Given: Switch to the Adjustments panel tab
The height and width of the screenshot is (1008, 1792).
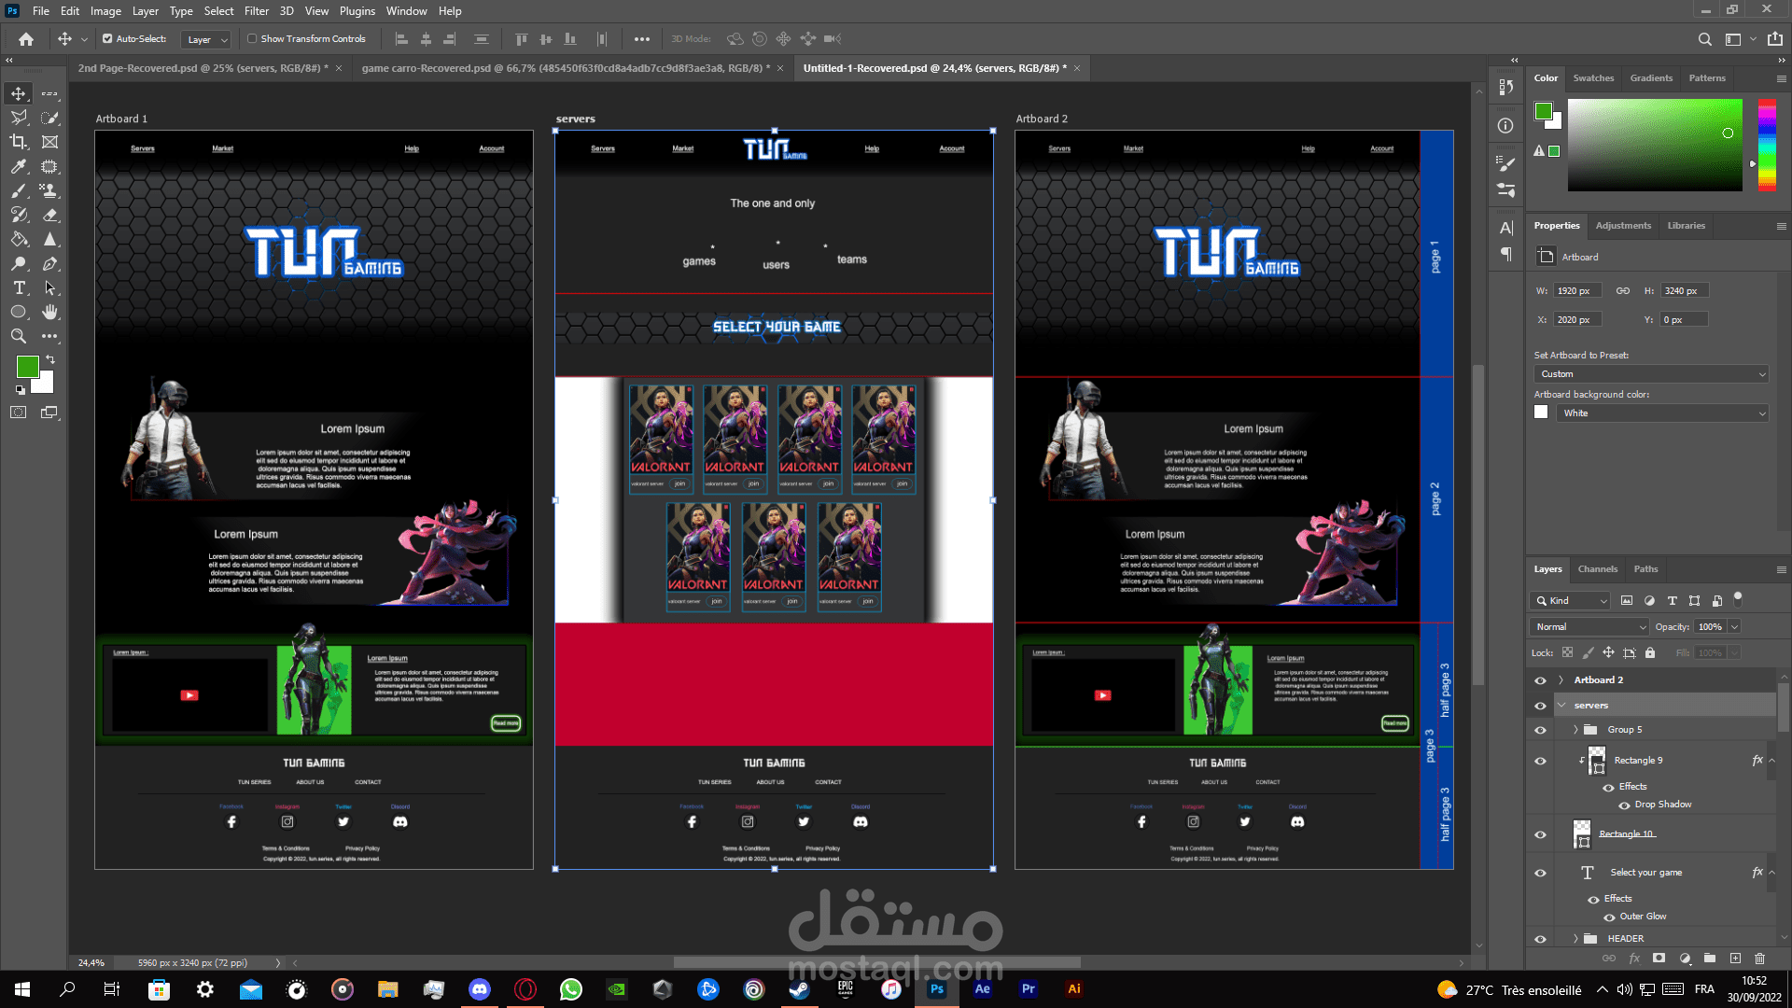Looking at the screenshot, I should 1623,225.
